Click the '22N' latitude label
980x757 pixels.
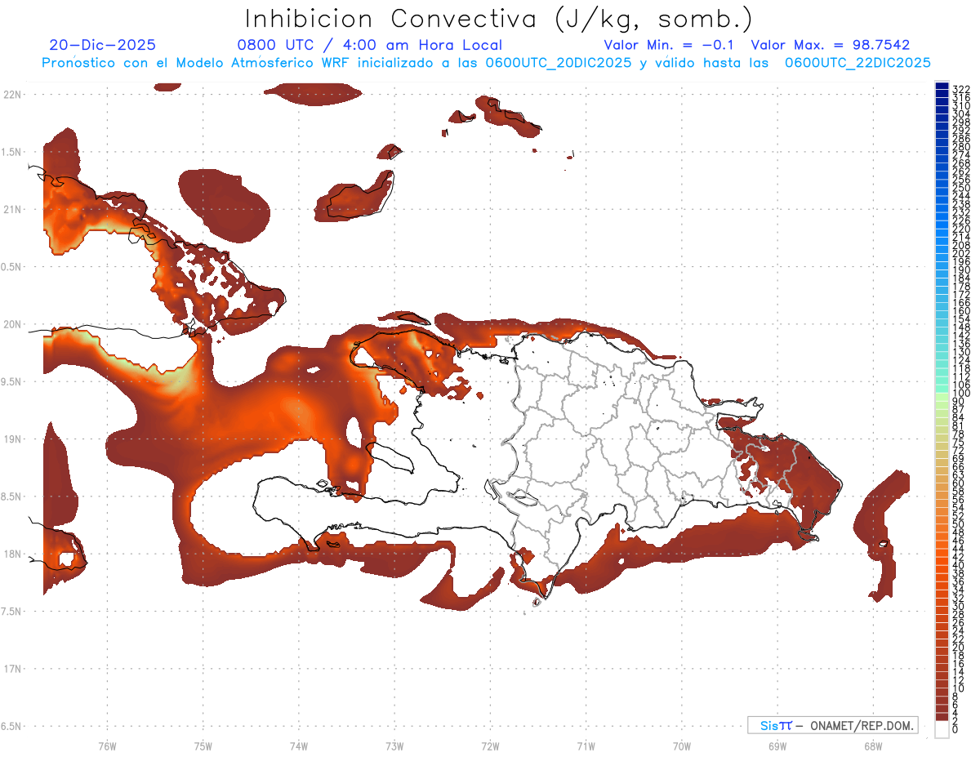(11, 94)
